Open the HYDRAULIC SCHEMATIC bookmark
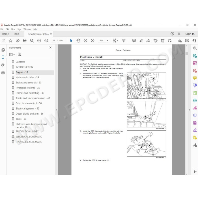Image resolution: width=198 pixels, height=198 pixels. click(29, 142)
